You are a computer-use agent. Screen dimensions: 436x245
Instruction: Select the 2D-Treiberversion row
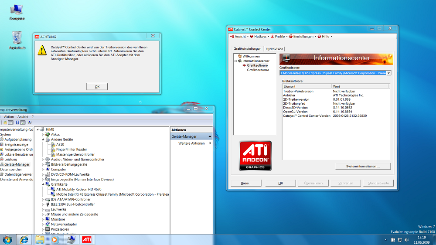point(335,99)
